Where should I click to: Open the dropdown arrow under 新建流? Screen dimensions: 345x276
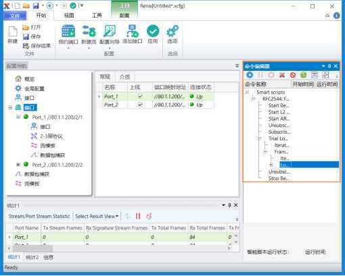point(89,48)
